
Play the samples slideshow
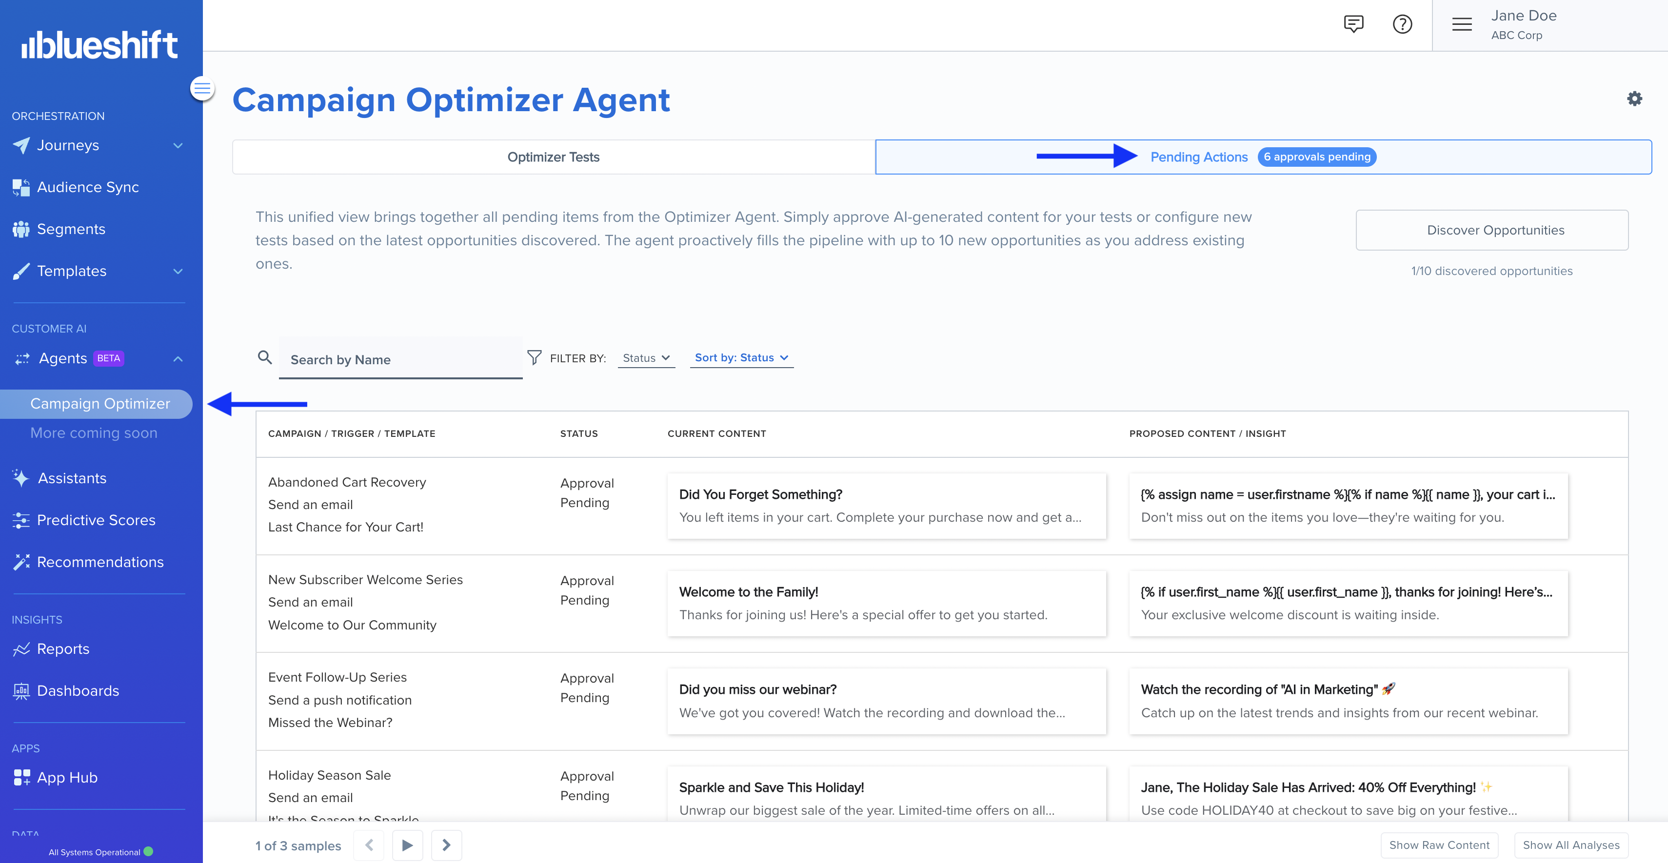coord(407,845)
